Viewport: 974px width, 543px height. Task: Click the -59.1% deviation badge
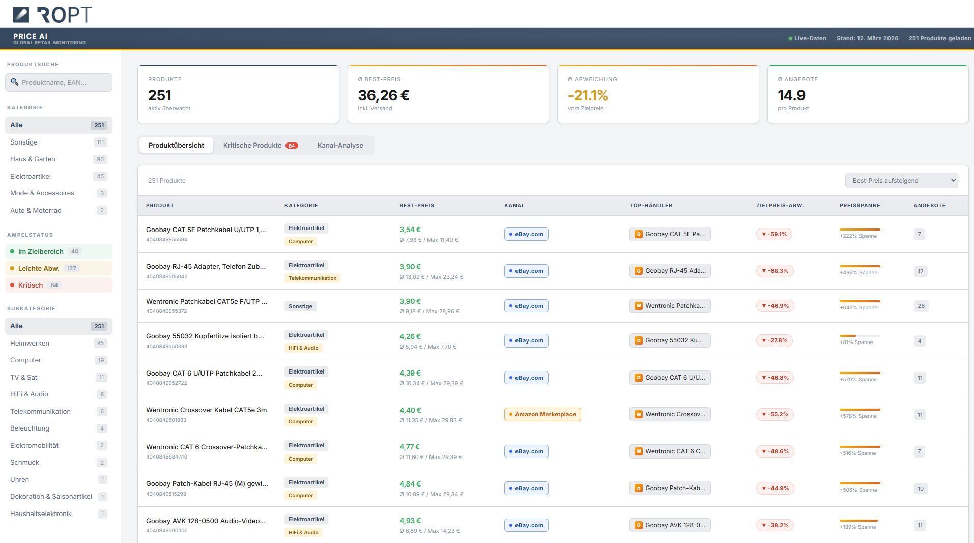tap(774, 234)
